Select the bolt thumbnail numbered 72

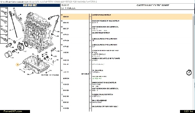[4, 39]
